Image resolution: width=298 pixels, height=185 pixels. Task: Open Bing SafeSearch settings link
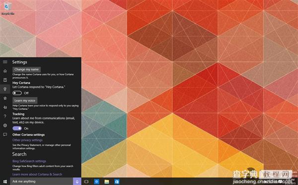(29, 161)
